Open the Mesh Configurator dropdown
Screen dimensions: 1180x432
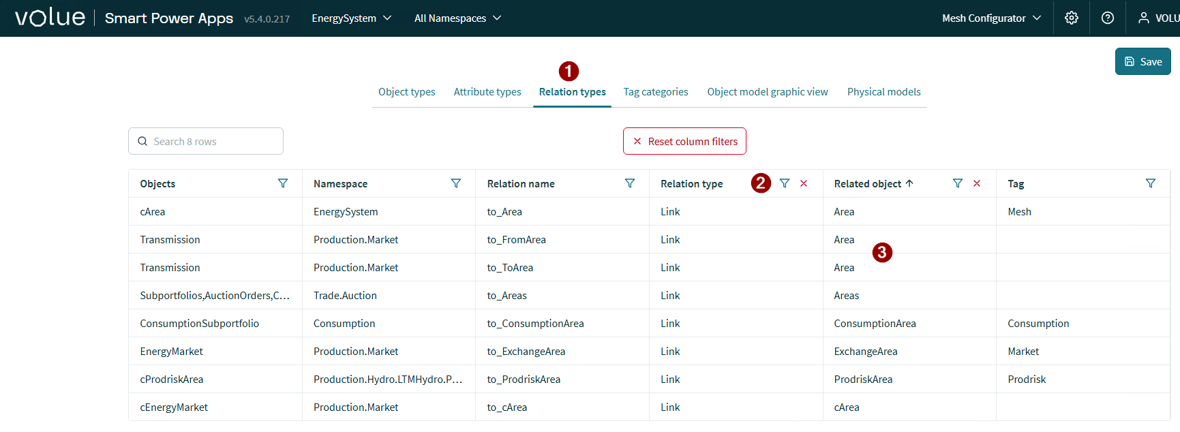(x=991, y=18)
